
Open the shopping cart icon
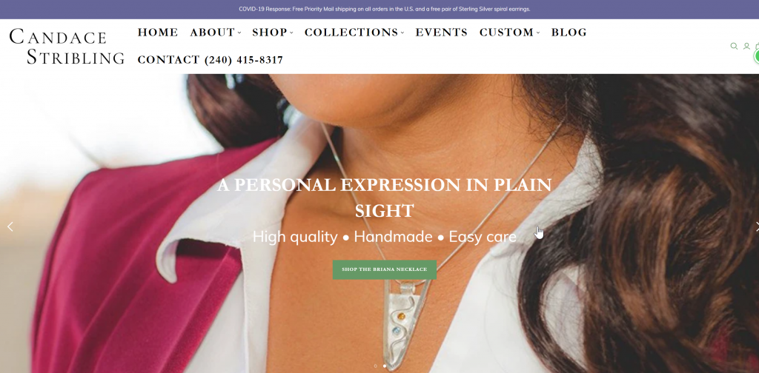point(757,47)
